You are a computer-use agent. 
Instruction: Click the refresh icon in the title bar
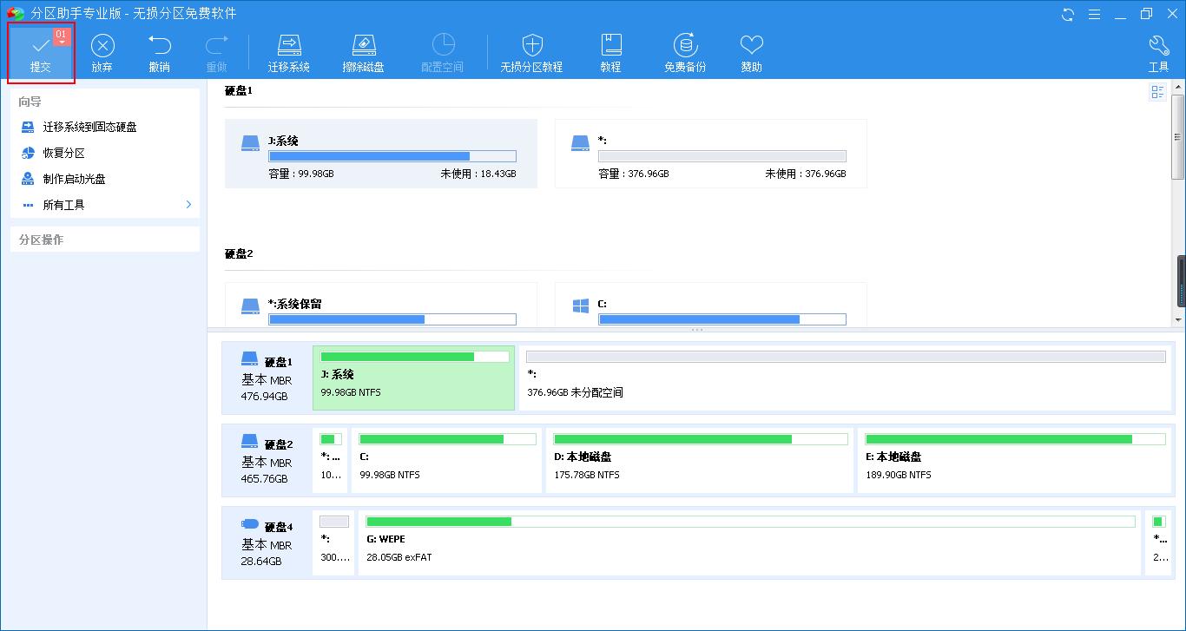(x=1066, y=14)
